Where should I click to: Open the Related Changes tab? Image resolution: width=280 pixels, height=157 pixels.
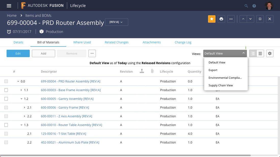pyautogui.click(x=117, y=42)
